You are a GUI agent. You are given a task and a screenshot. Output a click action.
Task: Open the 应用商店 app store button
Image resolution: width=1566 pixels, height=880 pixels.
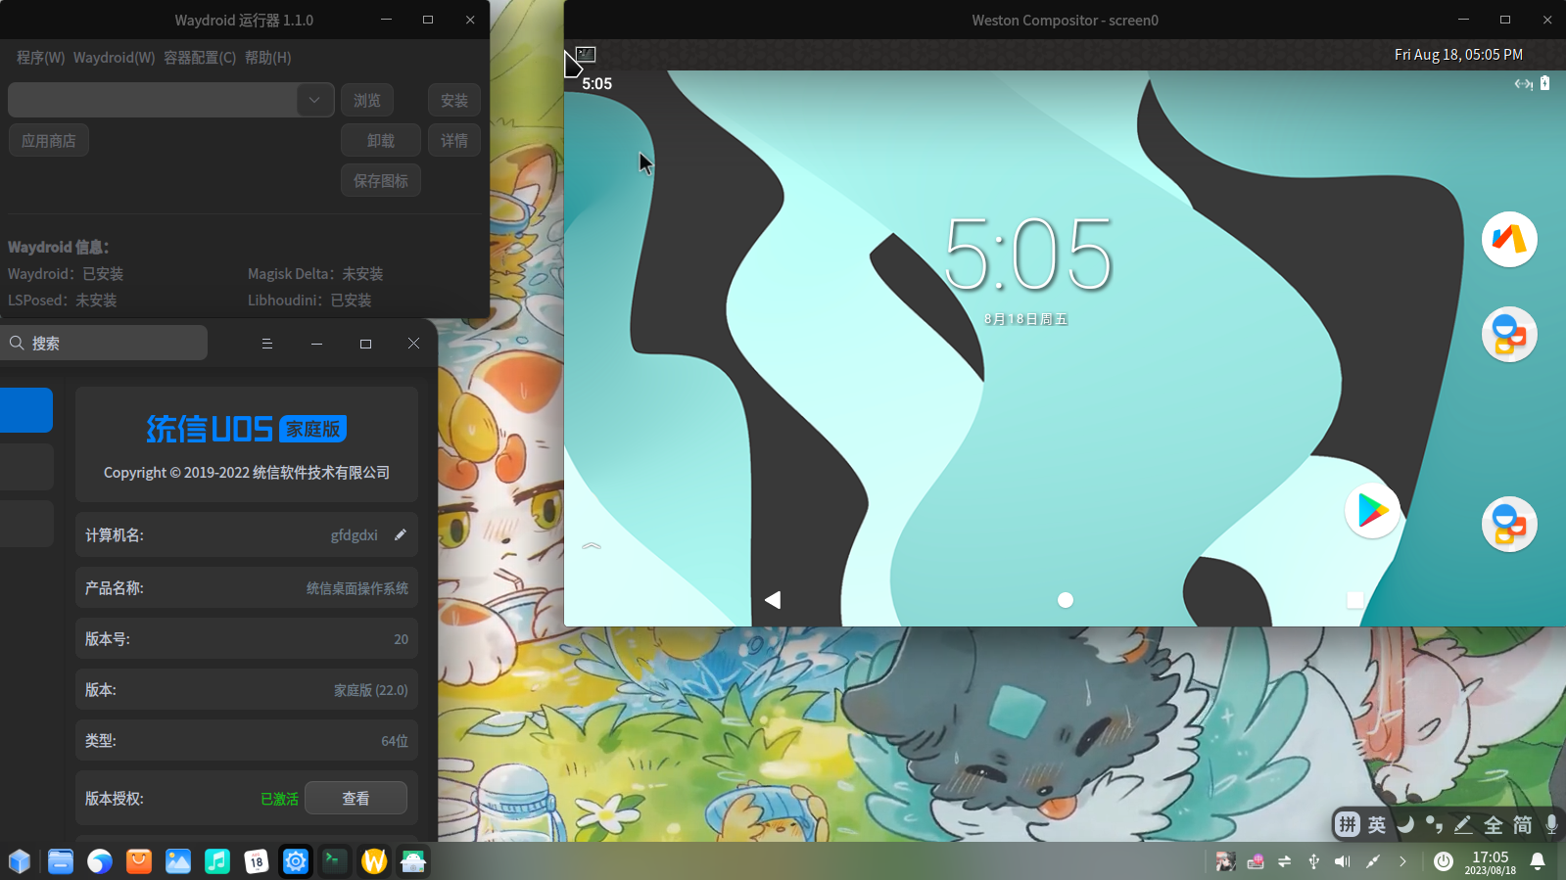pos(49,140)
